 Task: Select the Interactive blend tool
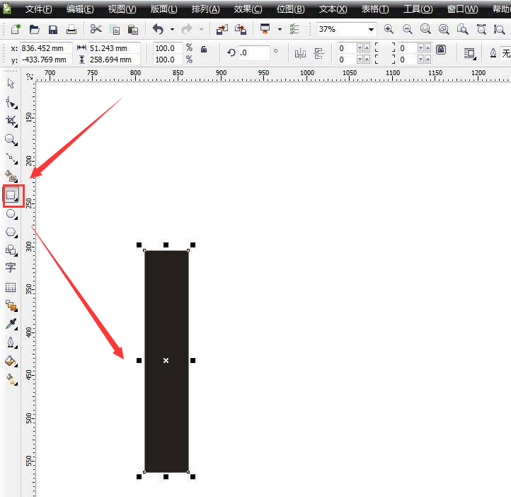12,306
